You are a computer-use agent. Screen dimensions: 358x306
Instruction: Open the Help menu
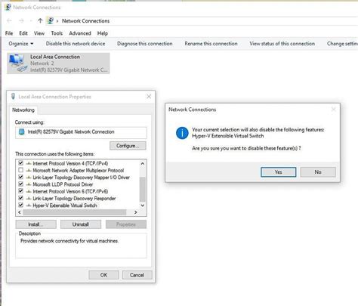pos(103,33)
